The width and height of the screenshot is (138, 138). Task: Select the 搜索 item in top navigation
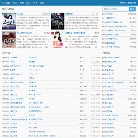pos(42,3)
